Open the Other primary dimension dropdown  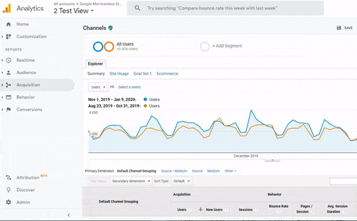230,171
